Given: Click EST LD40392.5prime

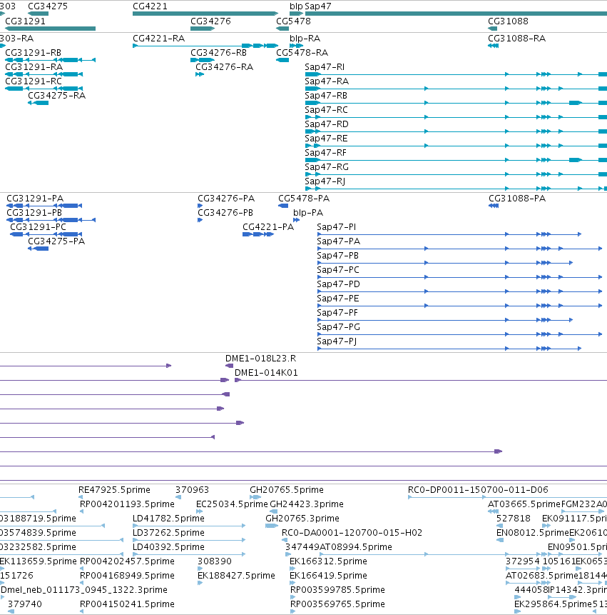Looking at the screenshot, I should [168, 547].
